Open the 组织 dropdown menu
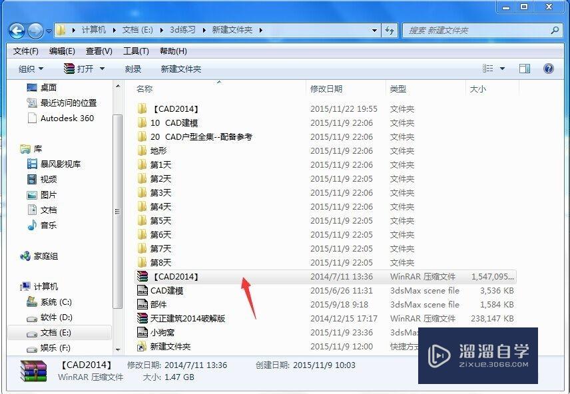 [29, 68]
